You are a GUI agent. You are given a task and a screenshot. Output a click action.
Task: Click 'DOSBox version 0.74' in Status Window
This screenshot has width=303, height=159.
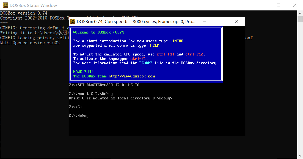(24, 13)
